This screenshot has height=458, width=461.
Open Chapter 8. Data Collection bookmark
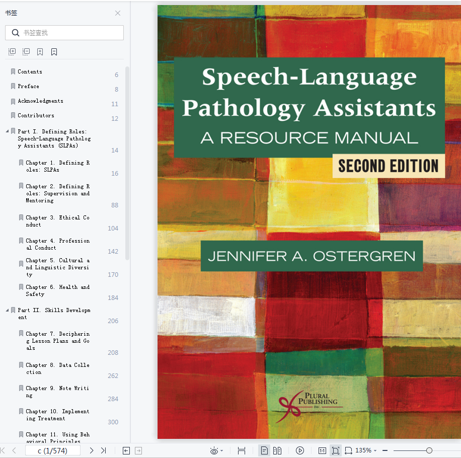click(x=57, y=368)
